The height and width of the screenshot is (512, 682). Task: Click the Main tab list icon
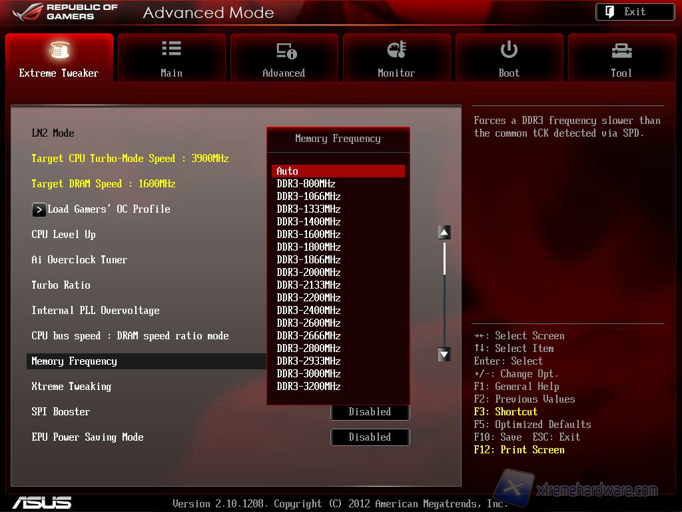coord(171,49)
